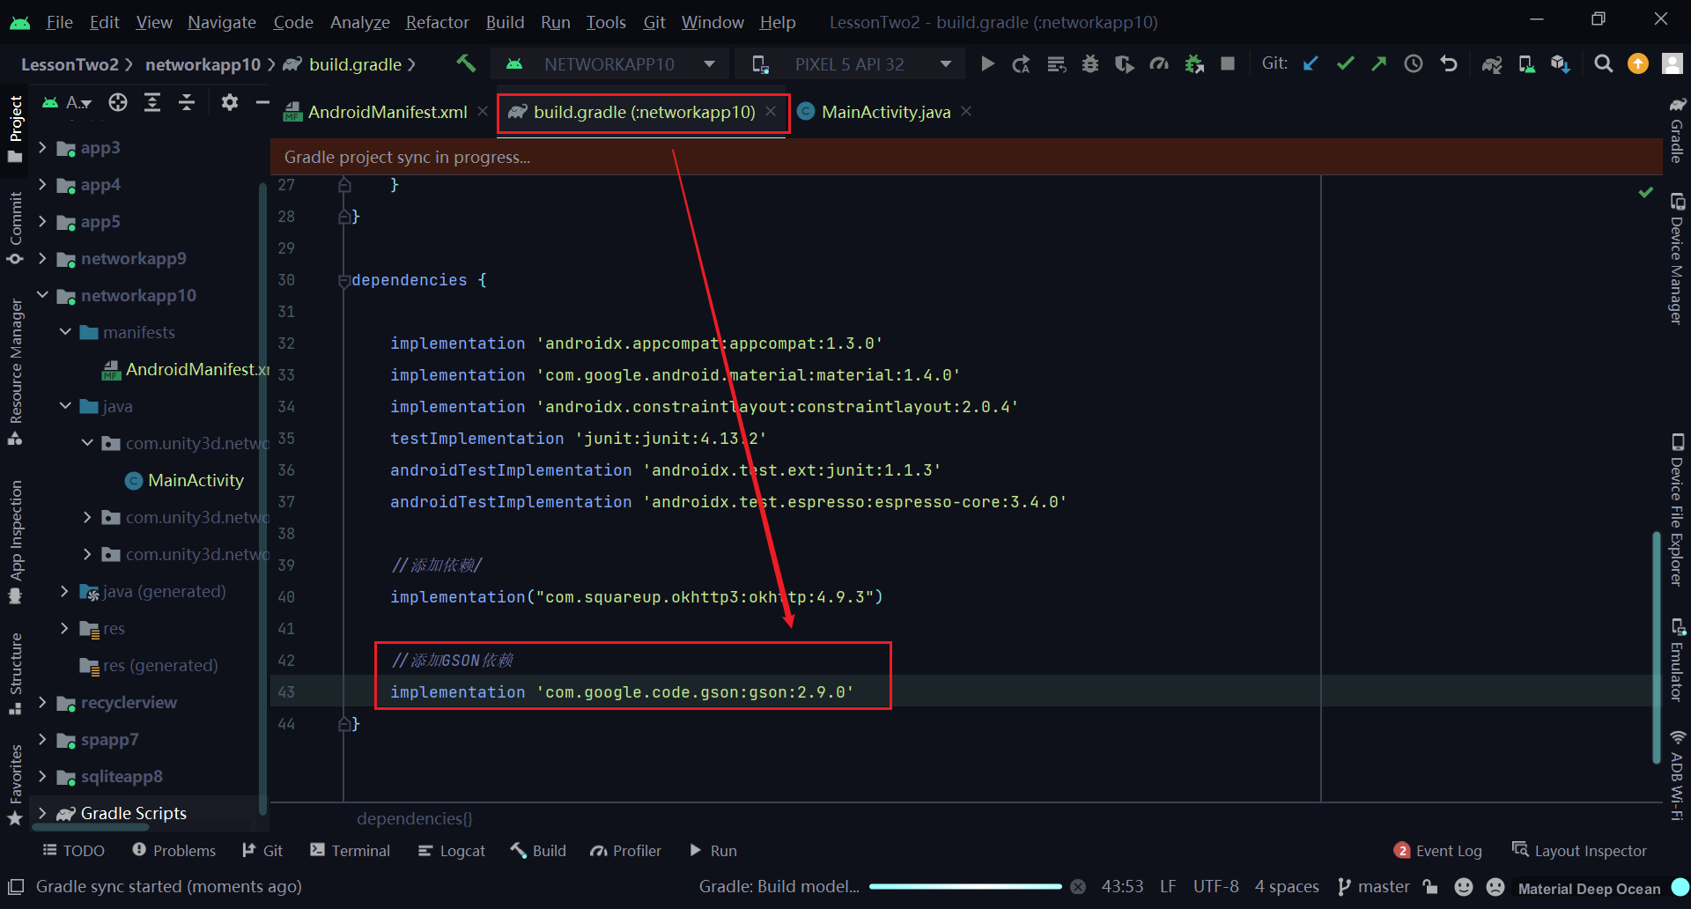Click the Material Deep Ocean theme indicator
The height and width of the screenshot is (909, 1691).
pos(1589,888)
